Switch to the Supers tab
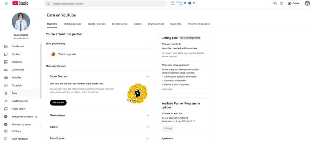This screenshot has height=142, width=311. click(138, 24)
